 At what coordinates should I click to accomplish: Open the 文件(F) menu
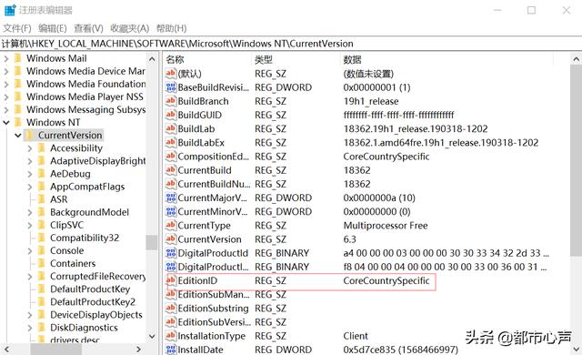click(x=17, y=28)
